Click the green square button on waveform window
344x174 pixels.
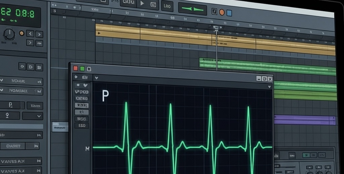pyautogui.click(x=82, y=69)
